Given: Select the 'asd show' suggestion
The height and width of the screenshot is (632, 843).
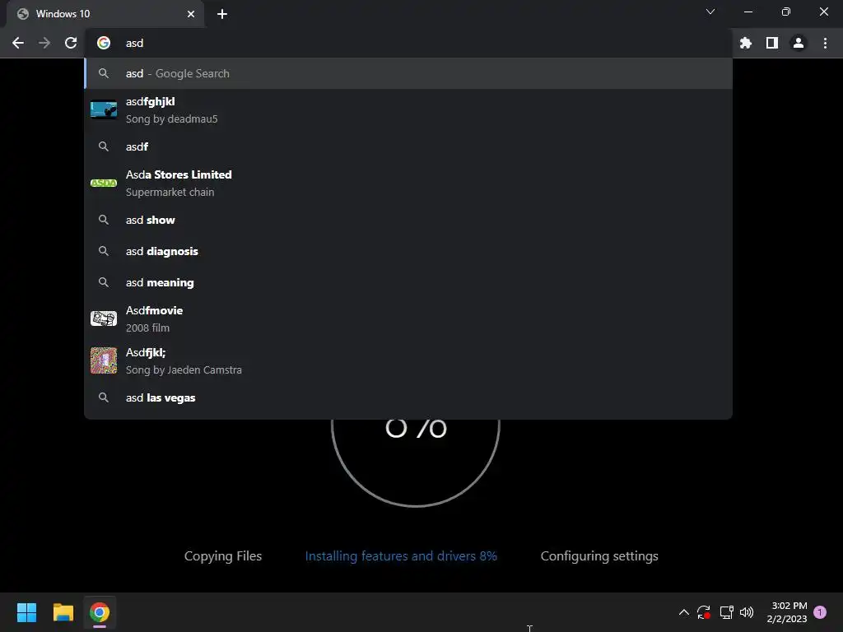Looking at the screenshot, I should click(408, 220).
